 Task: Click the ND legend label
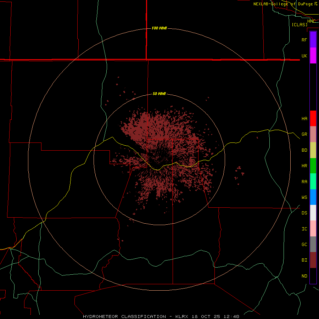(304, 276)
